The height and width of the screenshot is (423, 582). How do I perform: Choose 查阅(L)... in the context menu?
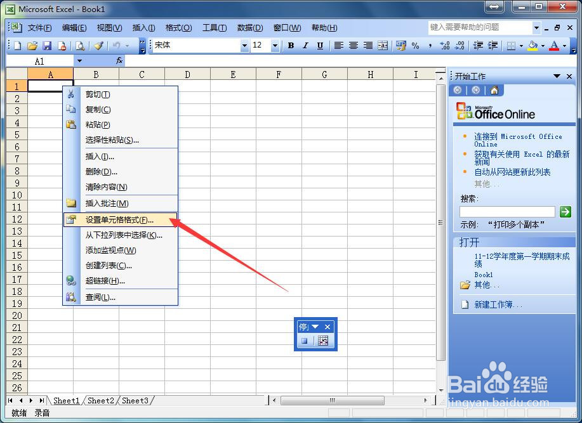[120, 297]
